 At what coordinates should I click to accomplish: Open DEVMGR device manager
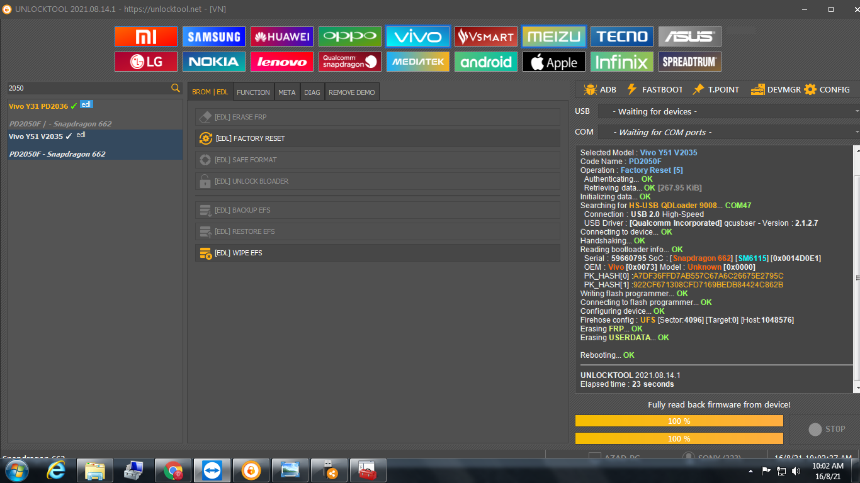point(776,90)
